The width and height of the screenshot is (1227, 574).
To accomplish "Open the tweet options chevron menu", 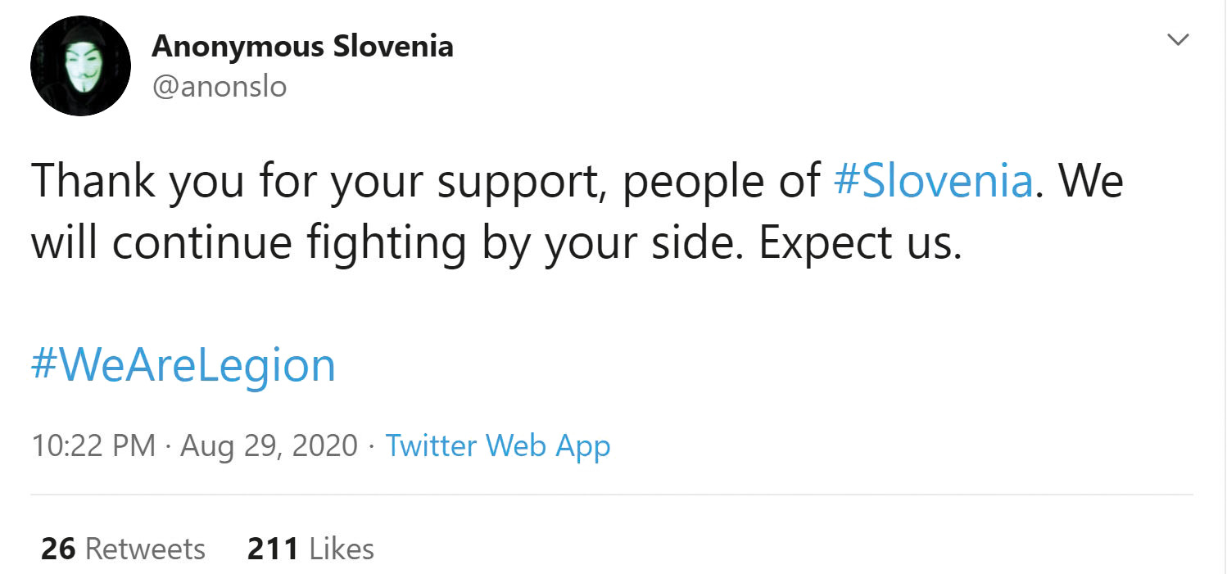I will (x=1178, y=39).
